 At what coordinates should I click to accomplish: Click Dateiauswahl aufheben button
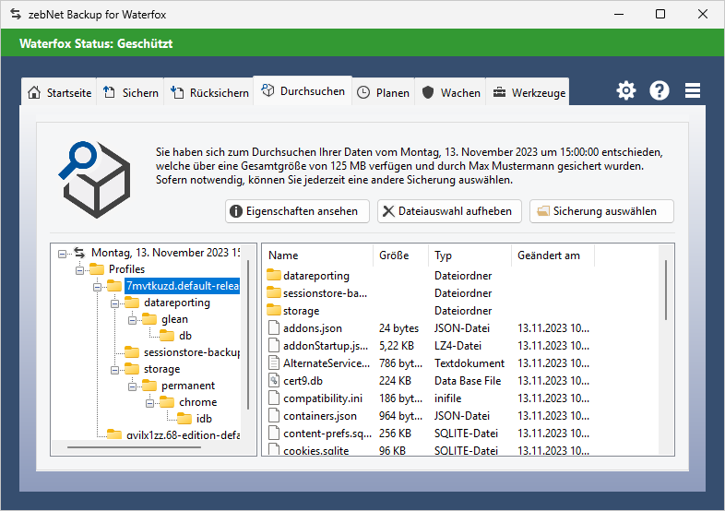pos(449,211)
